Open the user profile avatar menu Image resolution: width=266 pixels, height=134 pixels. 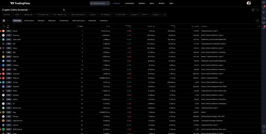point(249,3)
